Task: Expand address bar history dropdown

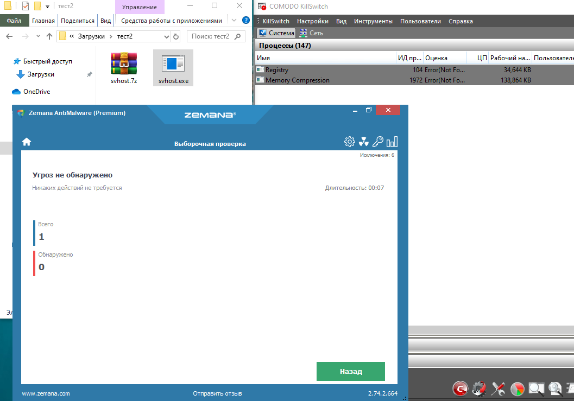Action: [167, 36]
